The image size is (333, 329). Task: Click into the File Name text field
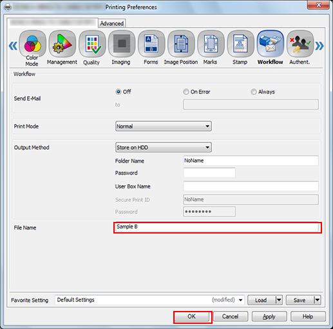pos(217,228)
